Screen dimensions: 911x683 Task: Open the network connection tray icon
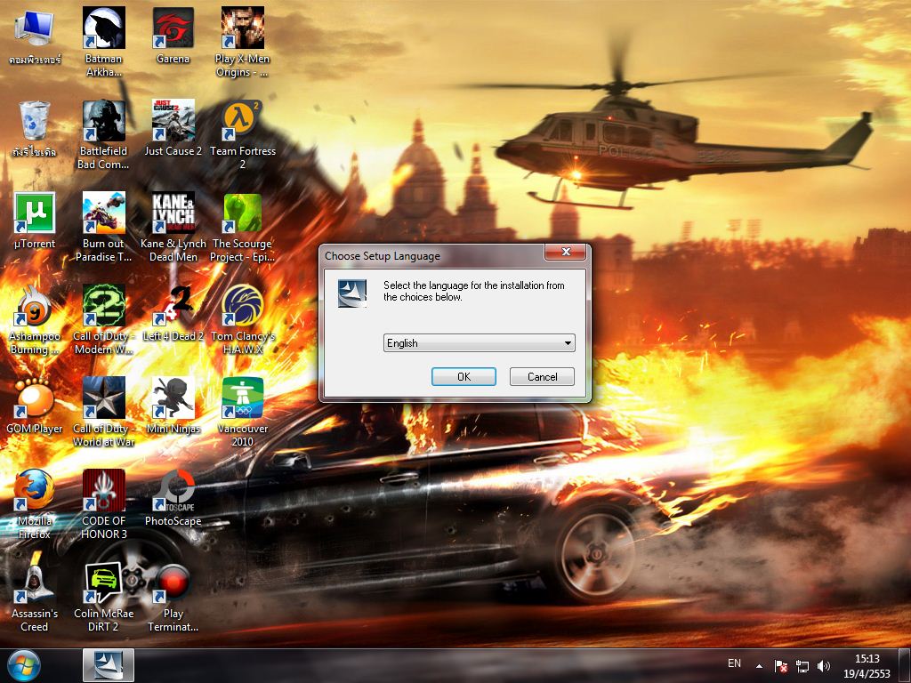802,666
